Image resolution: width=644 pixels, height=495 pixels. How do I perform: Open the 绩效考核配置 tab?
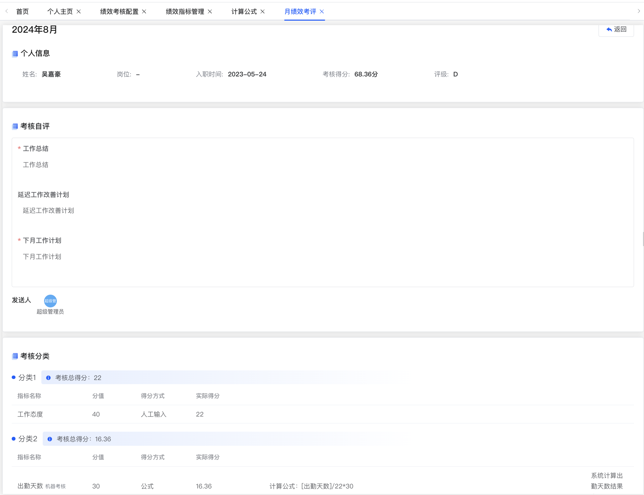[119, 12]
